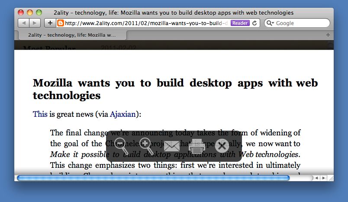
Task: Open the Ajaxian link
Action: click(123, 114)
